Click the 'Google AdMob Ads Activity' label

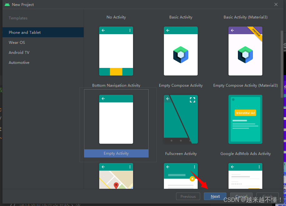click(x=245, y=154)
